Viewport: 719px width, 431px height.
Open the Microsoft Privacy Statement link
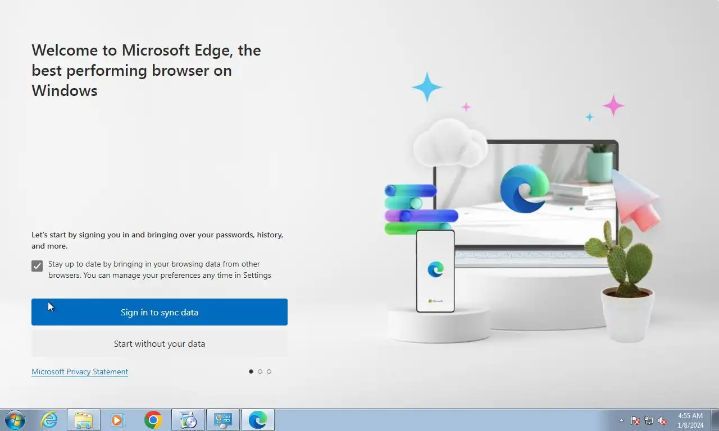(x=80, y=372)
